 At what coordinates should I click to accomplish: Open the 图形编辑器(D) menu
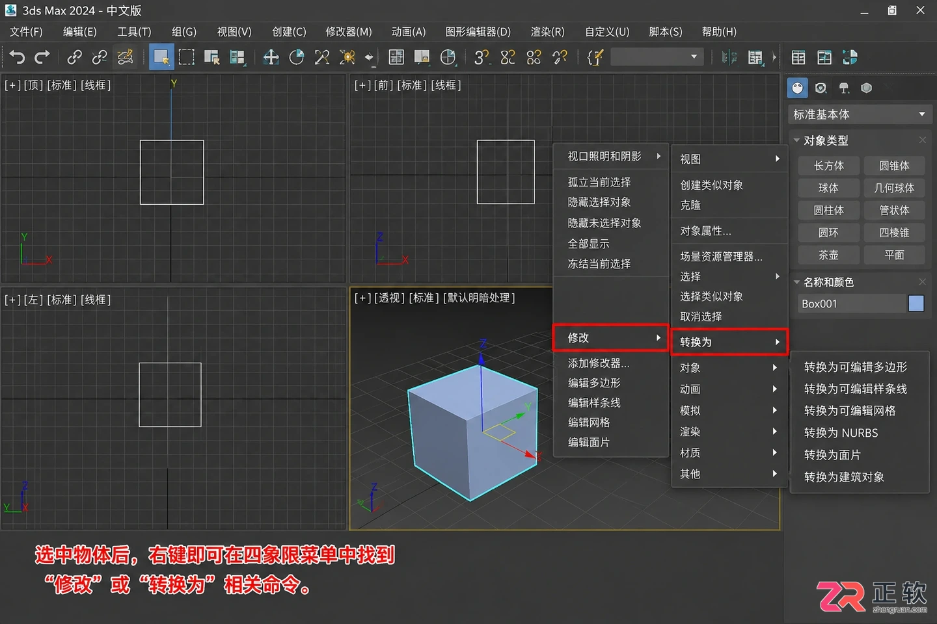coord(478,31)
